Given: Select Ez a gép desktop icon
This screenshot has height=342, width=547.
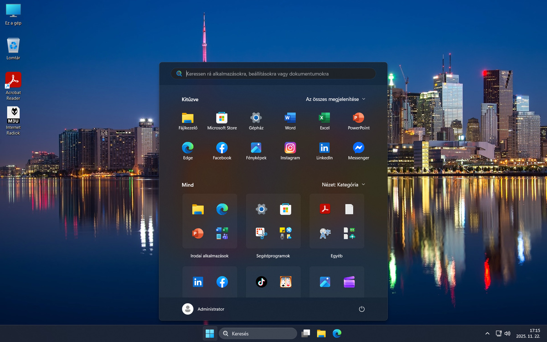Looking at the screenshot, I should click(13, 14).
